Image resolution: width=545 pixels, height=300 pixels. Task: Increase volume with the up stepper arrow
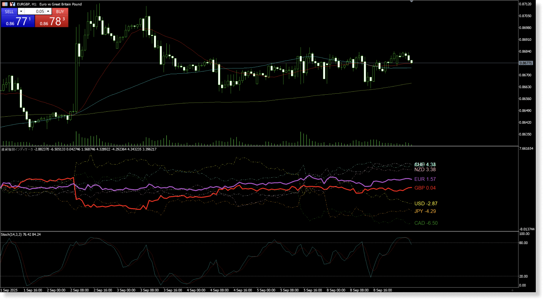(48, 11)
